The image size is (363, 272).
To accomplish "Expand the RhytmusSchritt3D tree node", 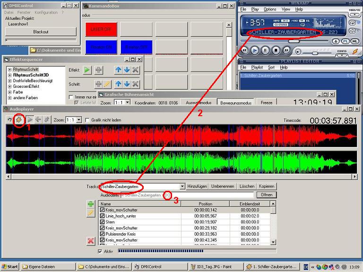I will click(9, 75).
